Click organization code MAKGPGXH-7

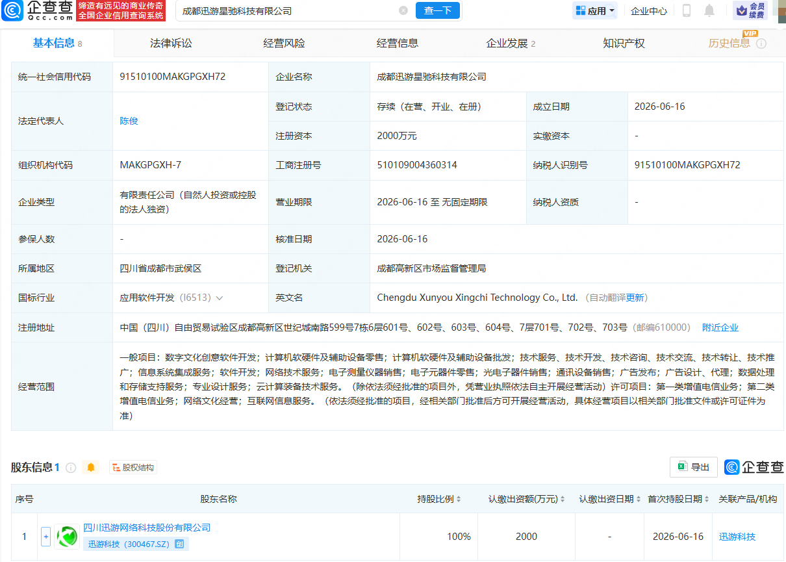(151, 165)
